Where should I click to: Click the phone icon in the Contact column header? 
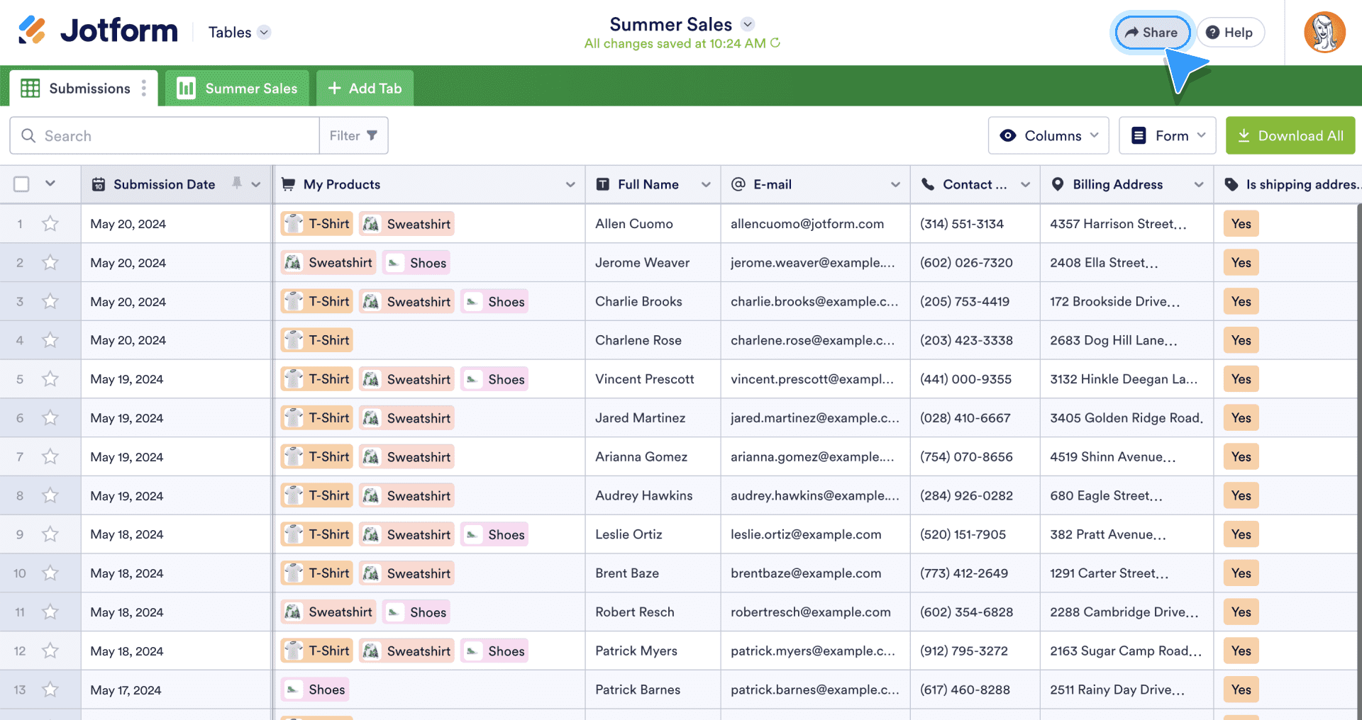coord(928,184)
